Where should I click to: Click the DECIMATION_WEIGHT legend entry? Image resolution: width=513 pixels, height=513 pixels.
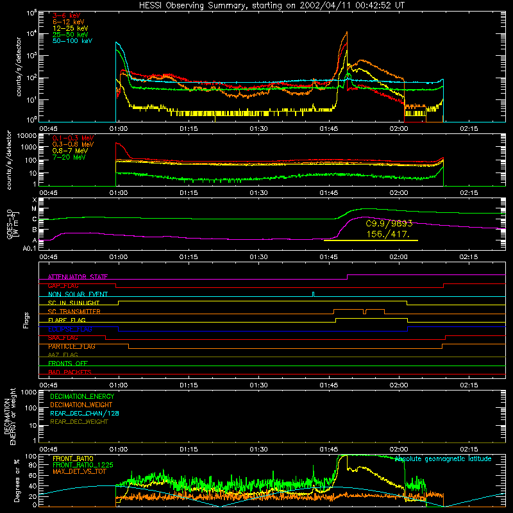click(81, 405)
